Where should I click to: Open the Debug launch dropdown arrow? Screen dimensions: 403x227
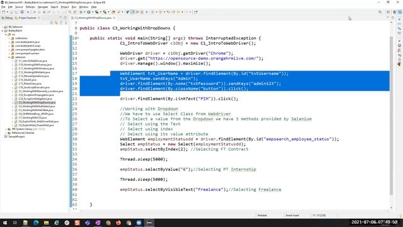tap(84, 12)
